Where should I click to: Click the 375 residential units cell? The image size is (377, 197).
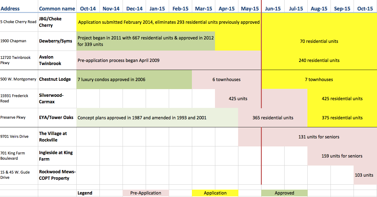342,118
